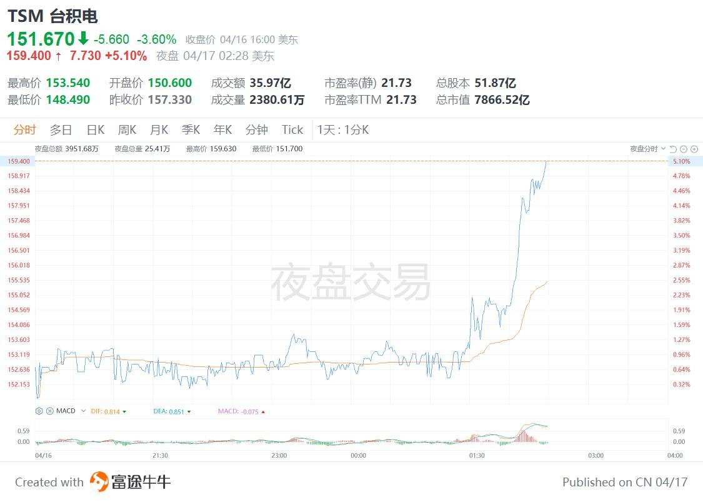The height and width of the screenshot is (502, 703).
Task: Click the 开盘价 150.600 value
Action: click(170, 83)
